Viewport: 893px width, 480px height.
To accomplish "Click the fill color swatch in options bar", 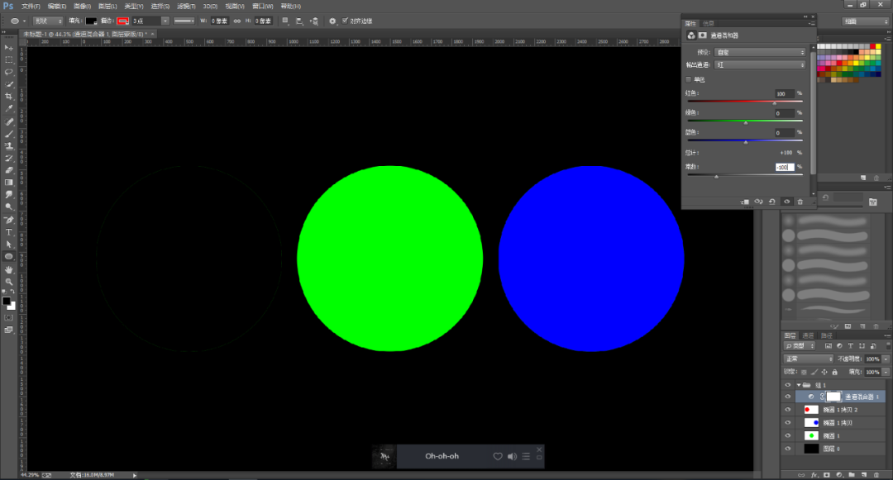I will point(91,21).
